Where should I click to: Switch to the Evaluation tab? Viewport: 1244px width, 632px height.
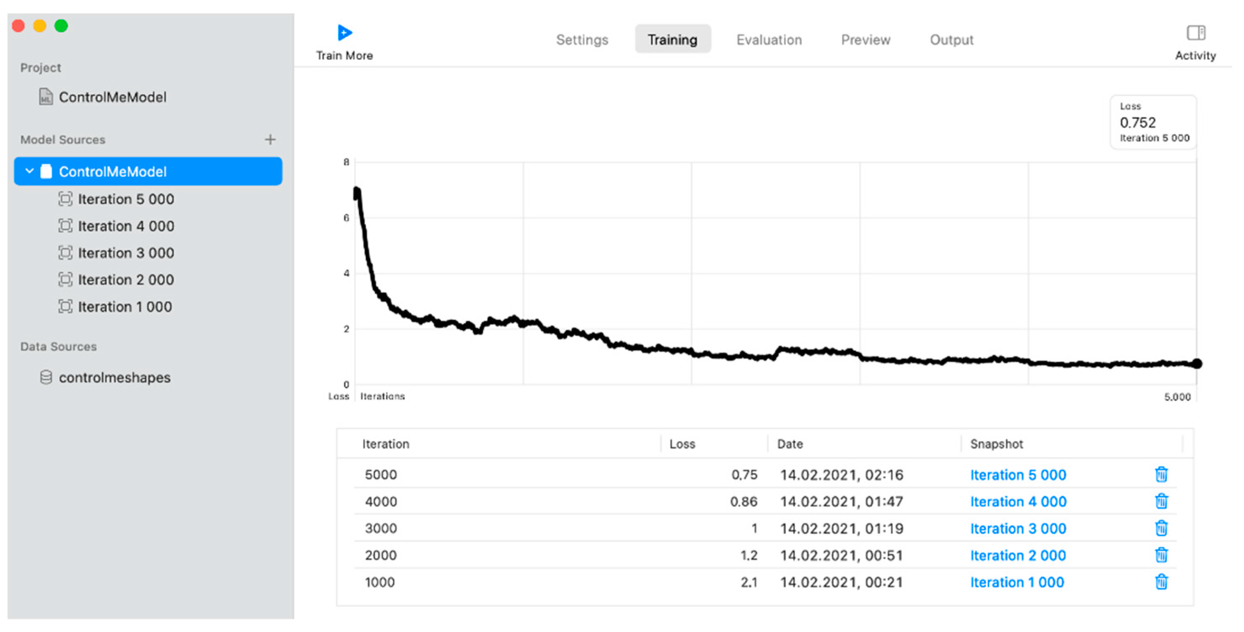(x=768, y=40)
